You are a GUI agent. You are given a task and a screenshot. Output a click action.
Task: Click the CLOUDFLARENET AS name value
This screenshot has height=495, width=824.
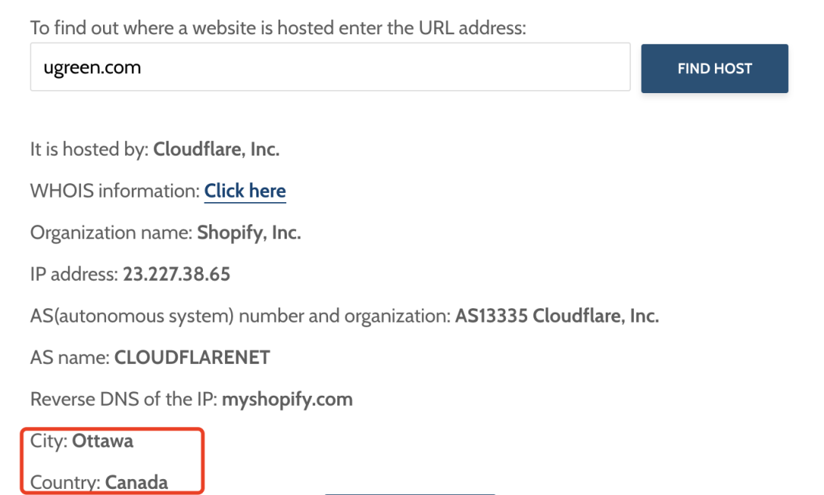point(192,357)
